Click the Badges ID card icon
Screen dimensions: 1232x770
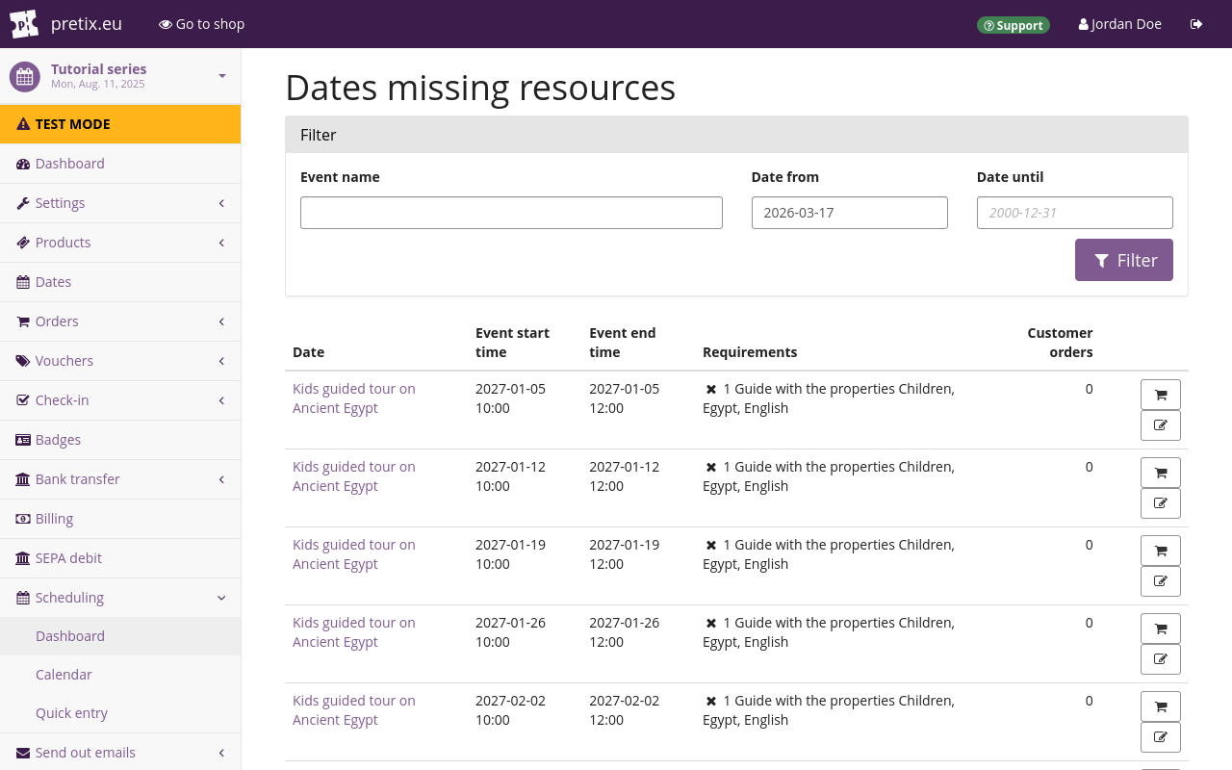(x=23, y=440)
